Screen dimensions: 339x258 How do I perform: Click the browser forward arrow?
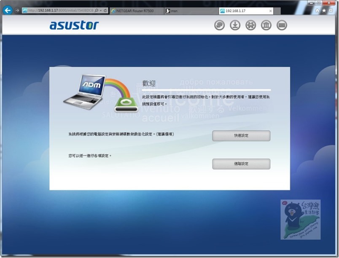coord(17,11)
